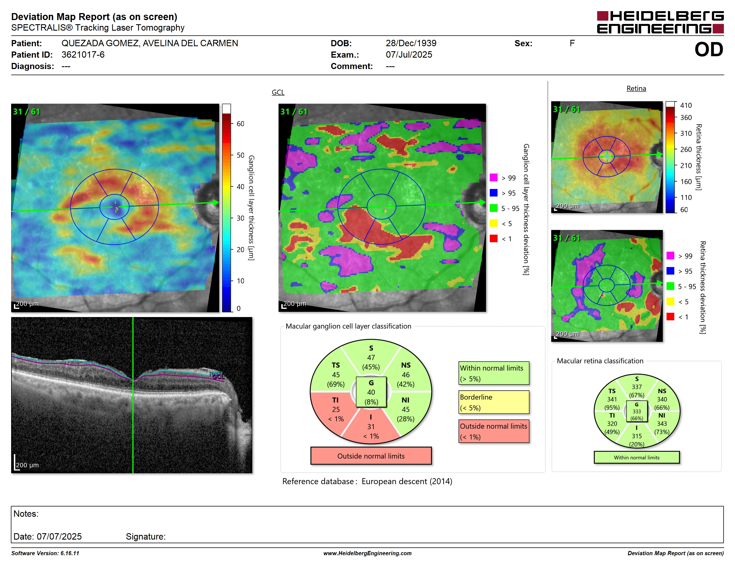Open the GCL thickness deviation map image
This screenshot has width=735, height=568.
click(382, 208)
